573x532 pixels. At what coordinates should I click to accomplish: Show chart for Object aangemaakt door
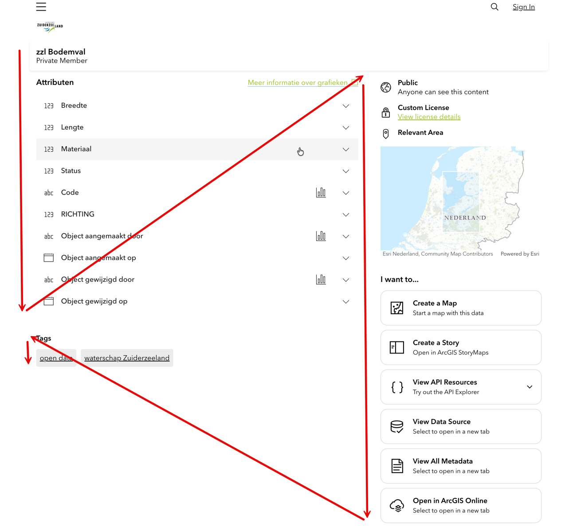point(321,236)
